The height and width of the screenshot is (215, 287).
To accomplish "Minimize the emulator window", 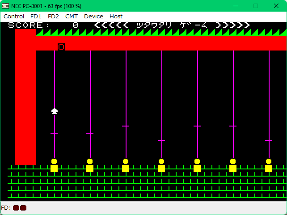I will click(235, 6).
